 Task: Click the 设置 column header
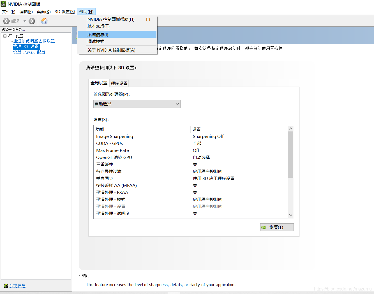tap(239, 129)
